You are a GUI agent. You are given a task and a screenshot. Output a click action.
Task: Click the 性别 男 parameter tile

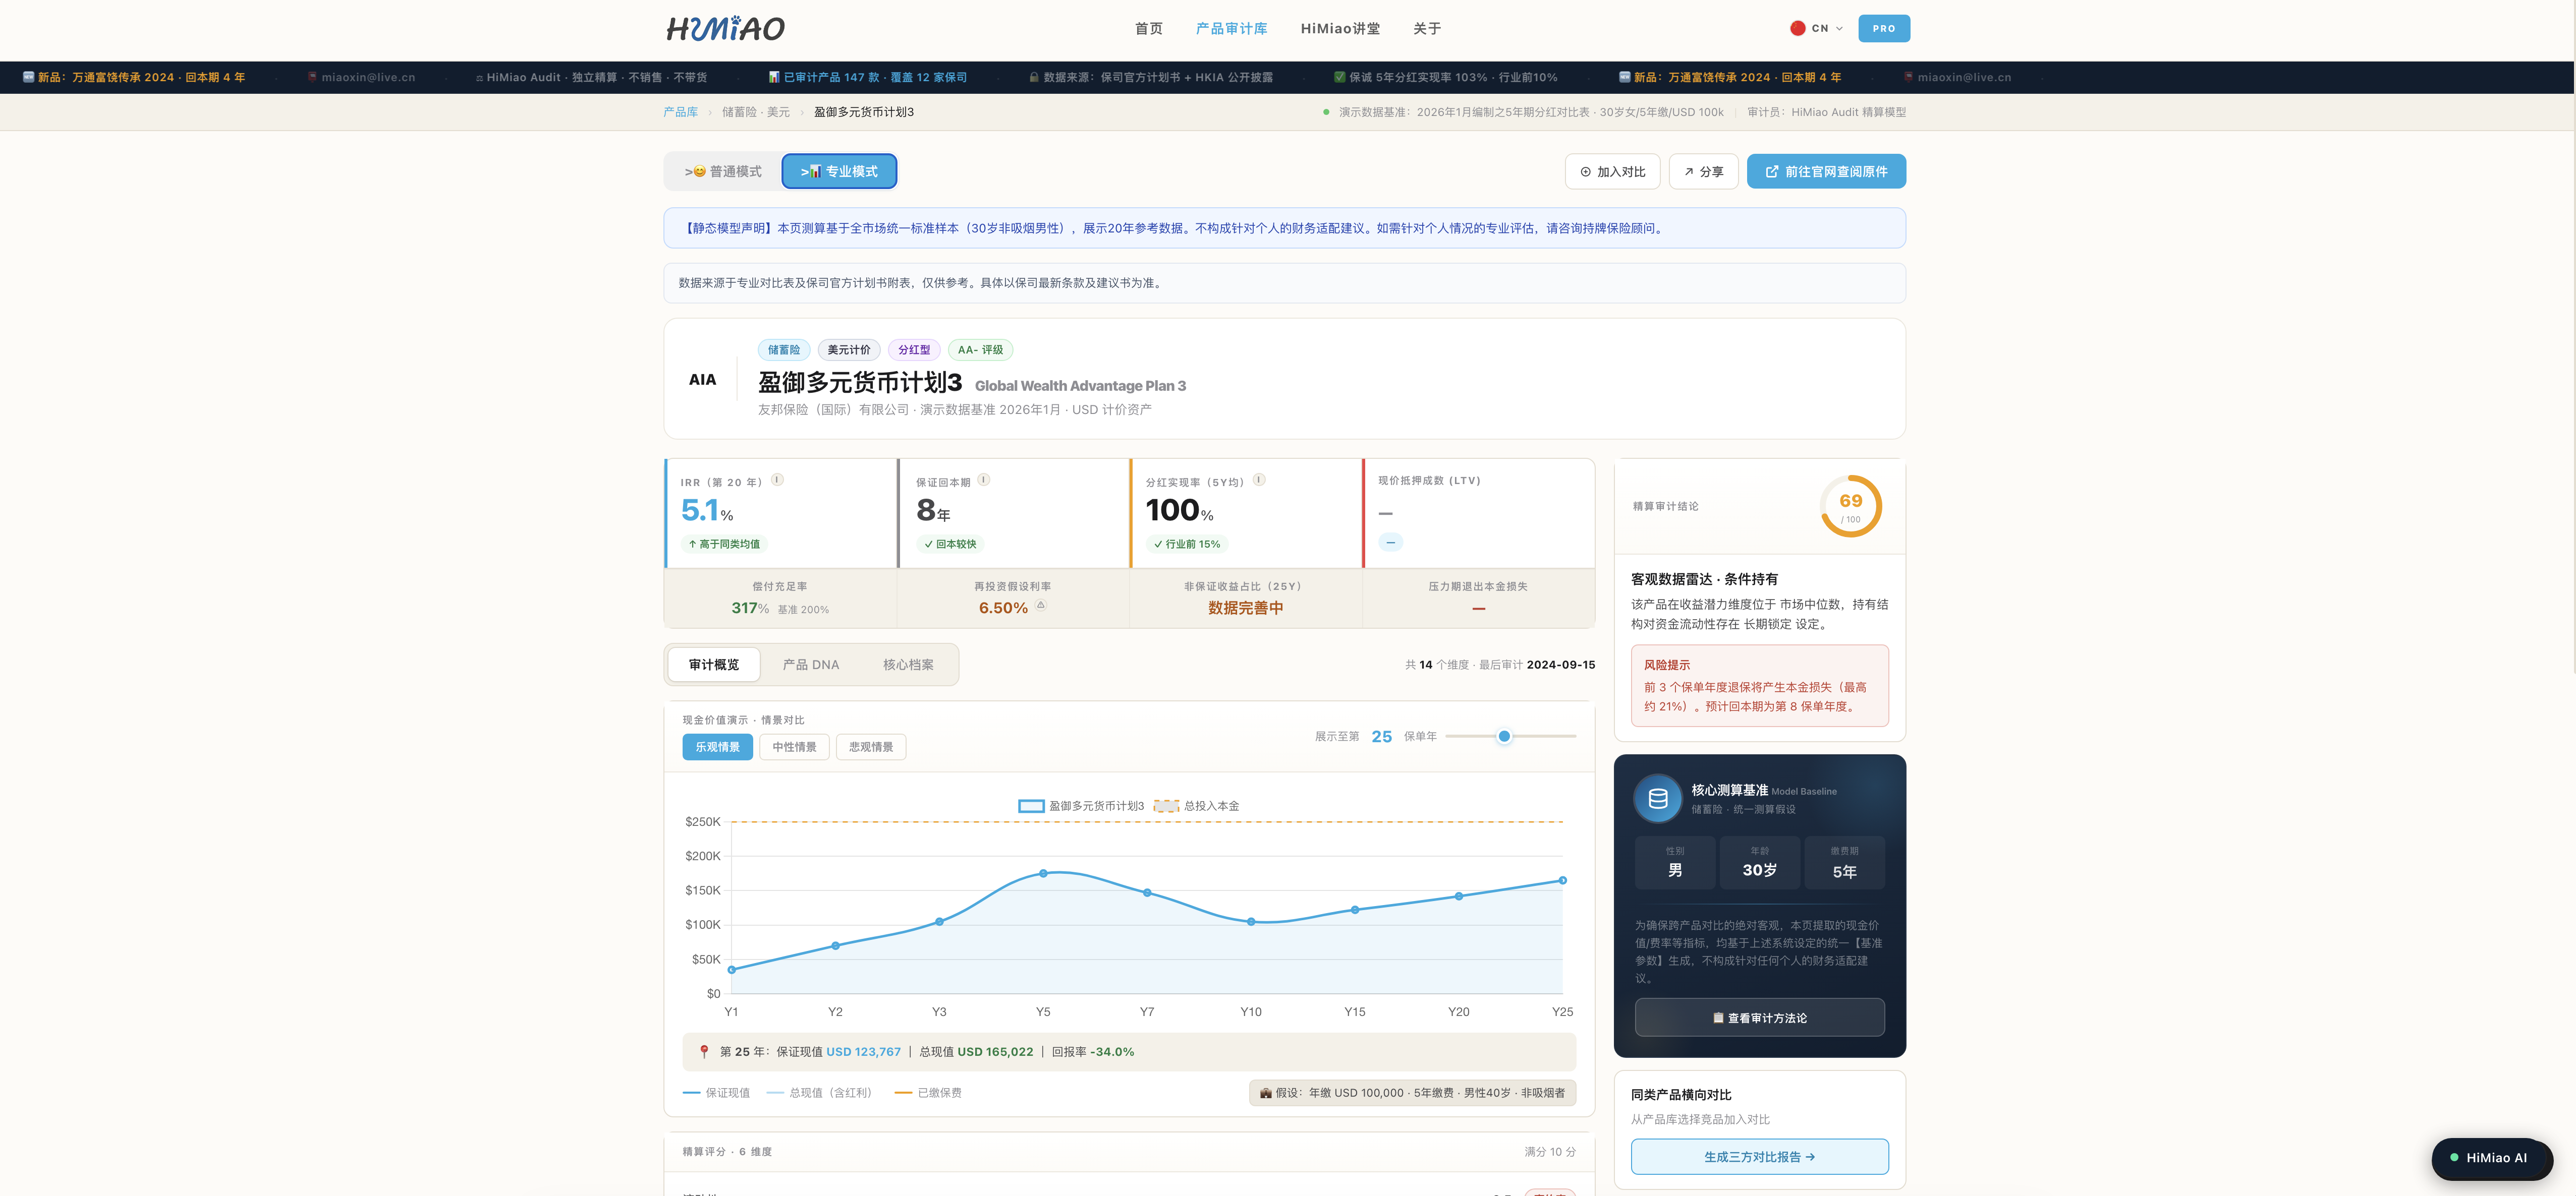pyautogui.click(x=1675, y=862)
